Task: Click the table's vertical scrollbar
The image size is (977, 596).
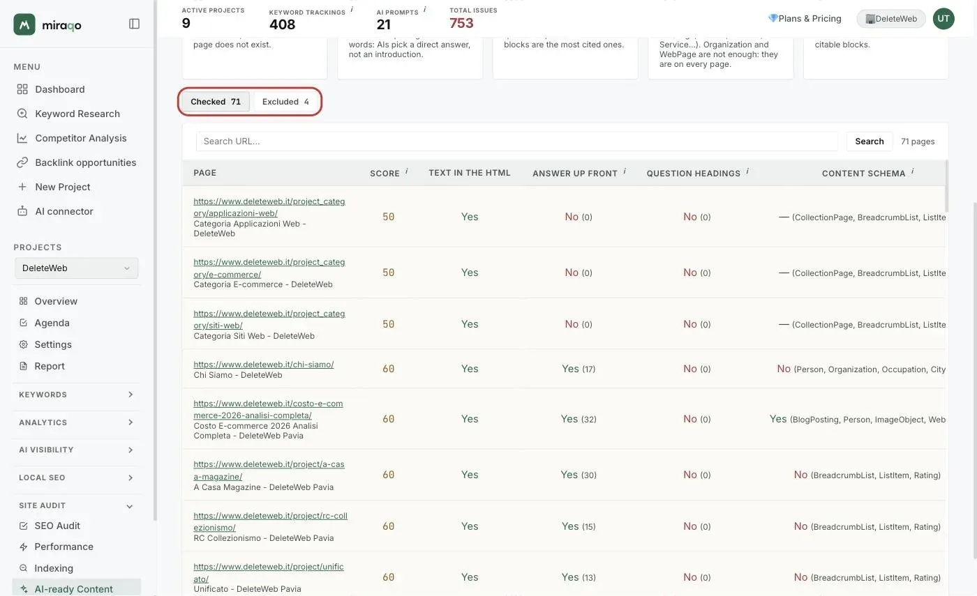Action: click(x=947, y=185)
